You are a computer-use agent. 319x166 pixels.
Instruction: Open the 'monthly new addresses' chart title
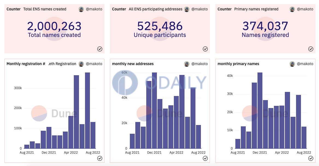click(133, 64)
